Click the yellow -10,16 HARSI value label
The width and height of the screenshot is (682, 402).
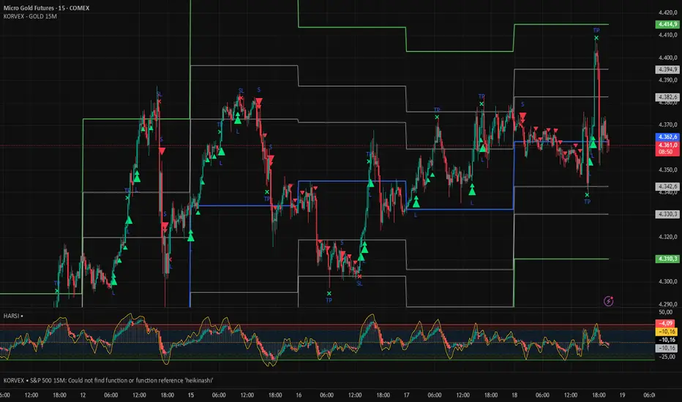click(x=665, y=332)
